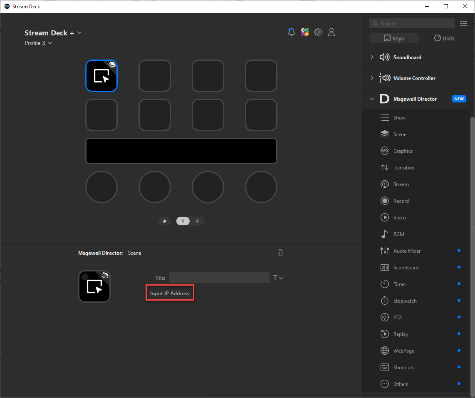Switch to the Dials tab

click(444, 38)
